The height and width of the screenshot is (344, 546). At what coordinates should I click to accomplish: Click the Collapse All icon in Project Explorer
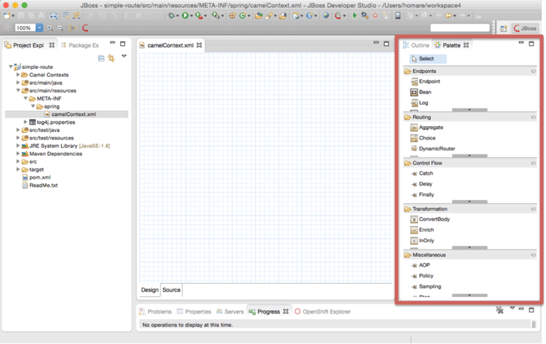coord(101,58)
